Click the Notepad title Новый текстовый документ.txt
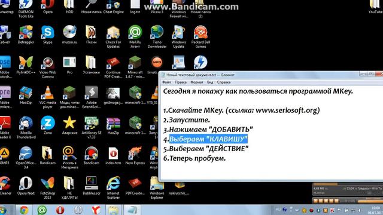 191,75
